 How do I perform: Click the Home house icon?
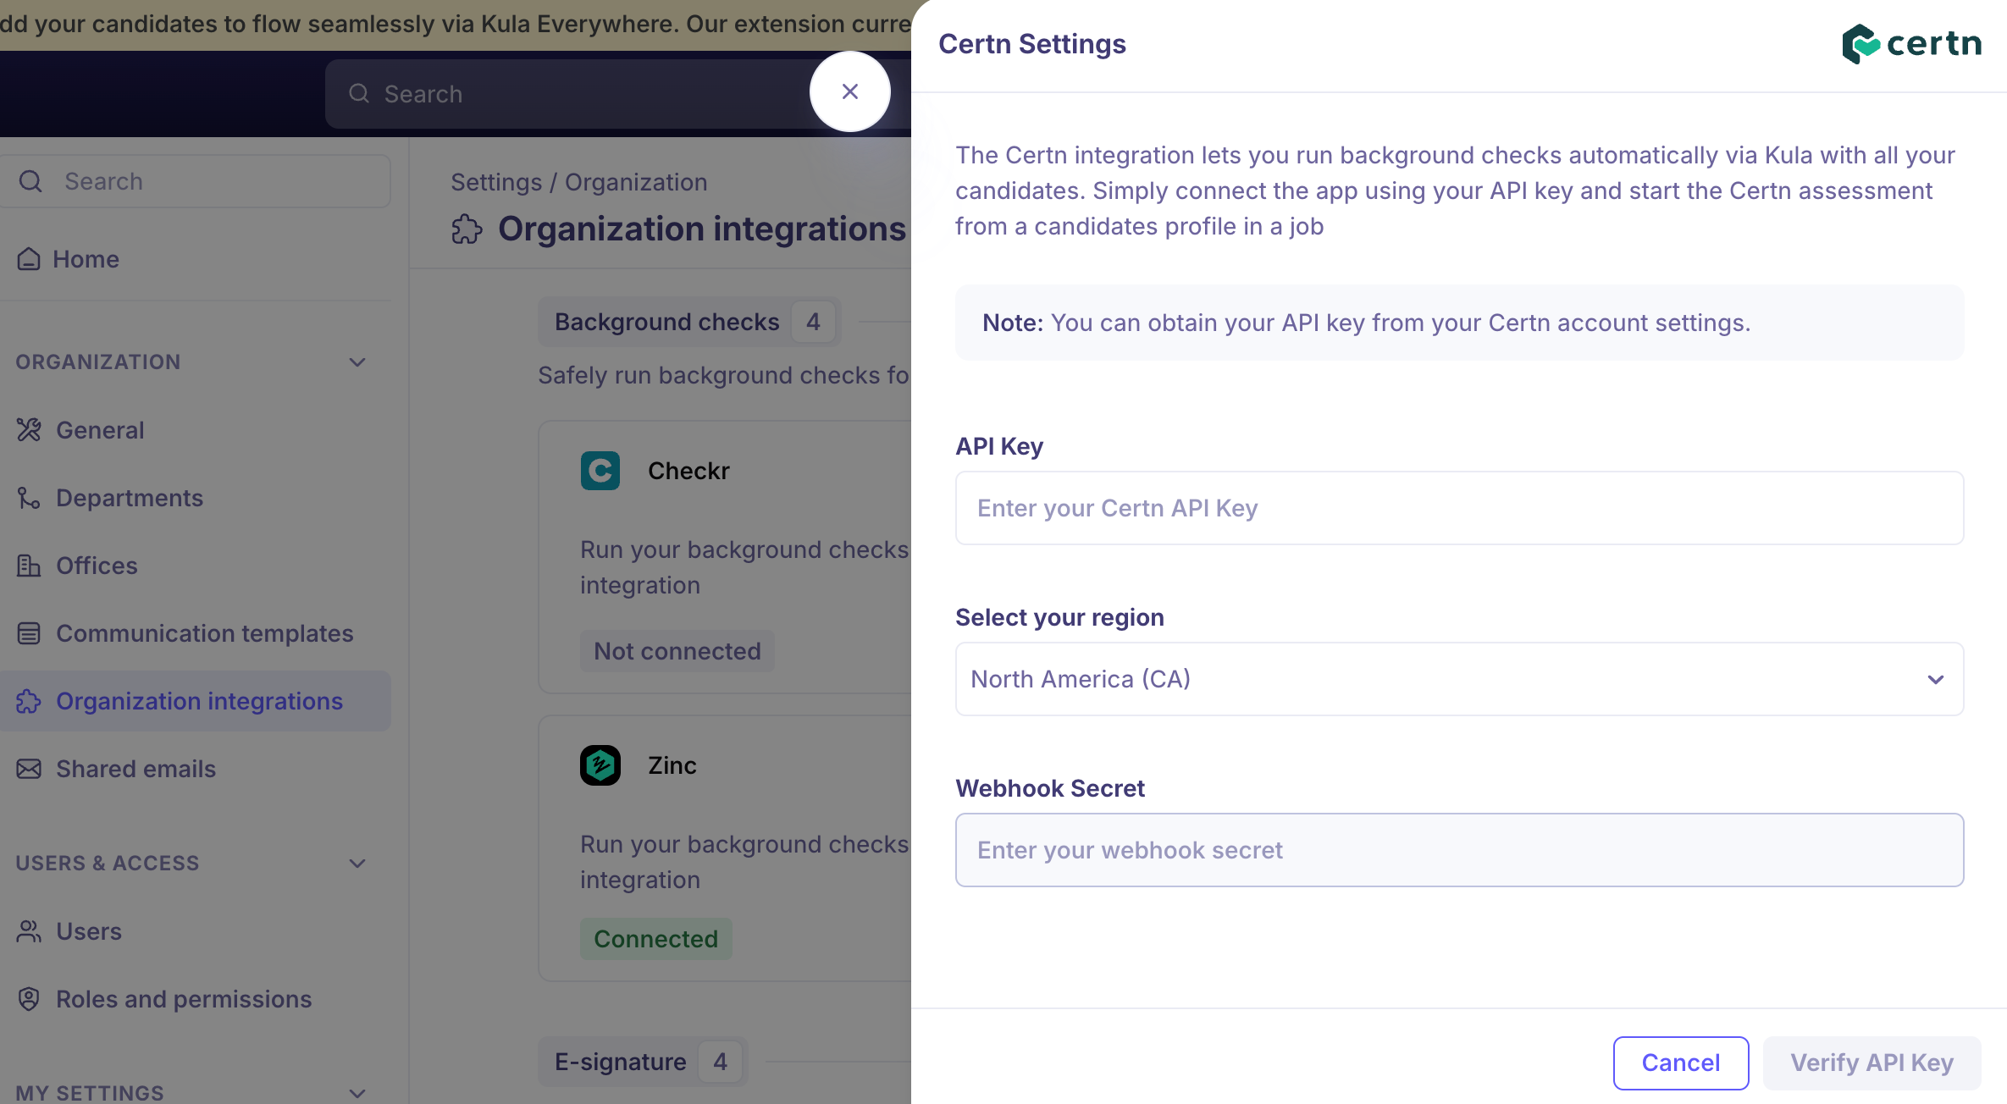click(29, 259)
